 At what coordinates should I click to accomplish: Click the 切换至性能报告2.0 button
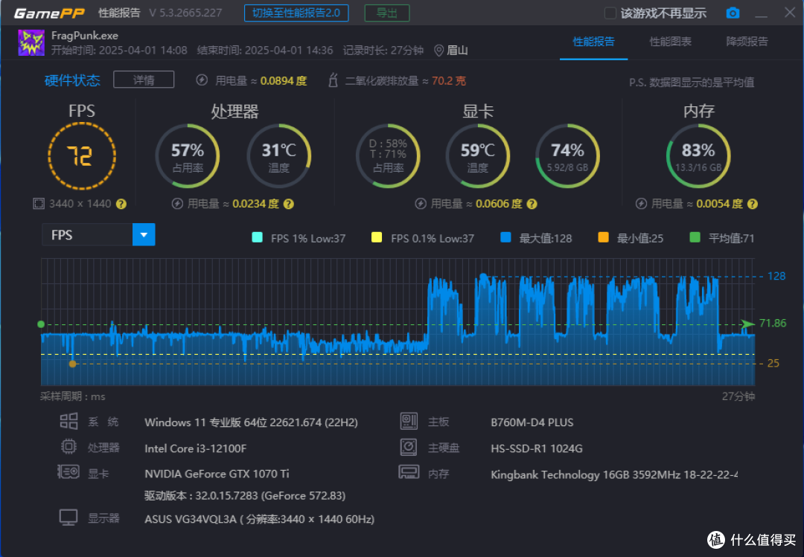pos(296,13)
